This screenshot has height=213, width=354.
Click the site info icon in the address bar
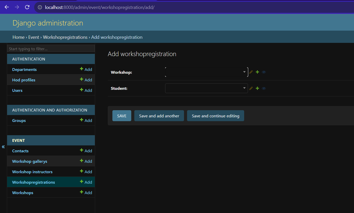coord(40,7)
